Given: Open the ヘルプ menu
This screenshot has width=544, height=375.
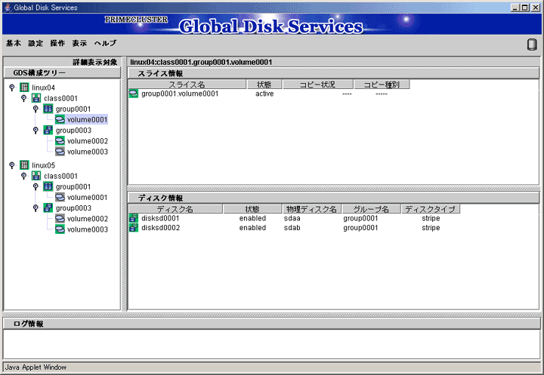Looking at the screenshot, I should tap(106, 43).
